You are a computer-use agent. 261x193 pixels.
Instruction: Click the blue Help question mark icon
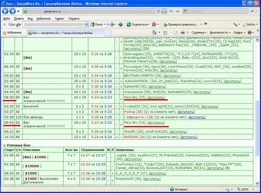pyautogui.click(x=249, y=32)
